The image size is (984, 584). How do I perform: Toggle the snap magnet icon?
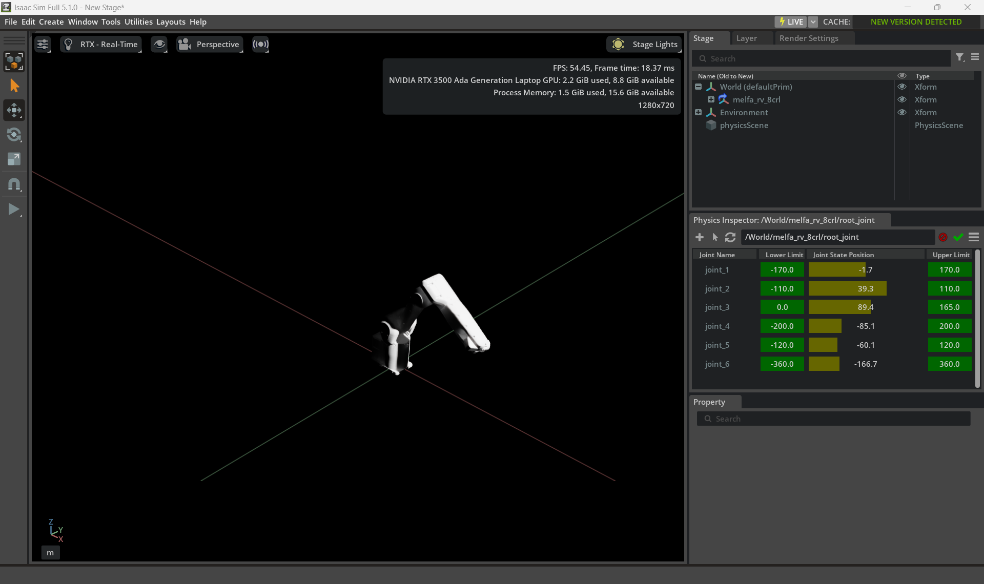[x=14, y=184]
